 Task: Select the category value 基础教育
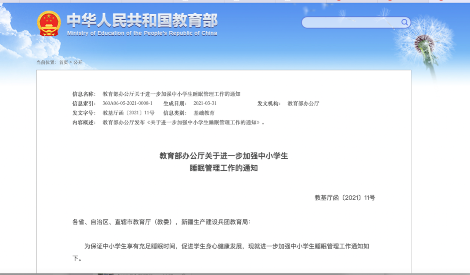(204, 113)
